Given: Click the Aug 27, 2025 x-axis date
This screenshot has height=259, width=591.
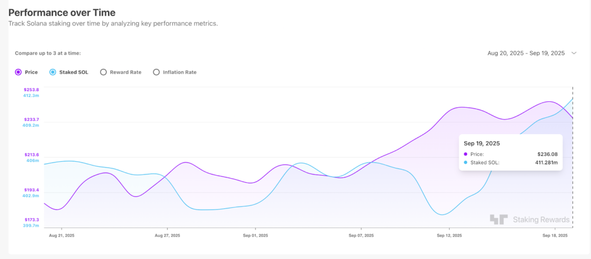Looking at the screenshot, I should point(167,236).
